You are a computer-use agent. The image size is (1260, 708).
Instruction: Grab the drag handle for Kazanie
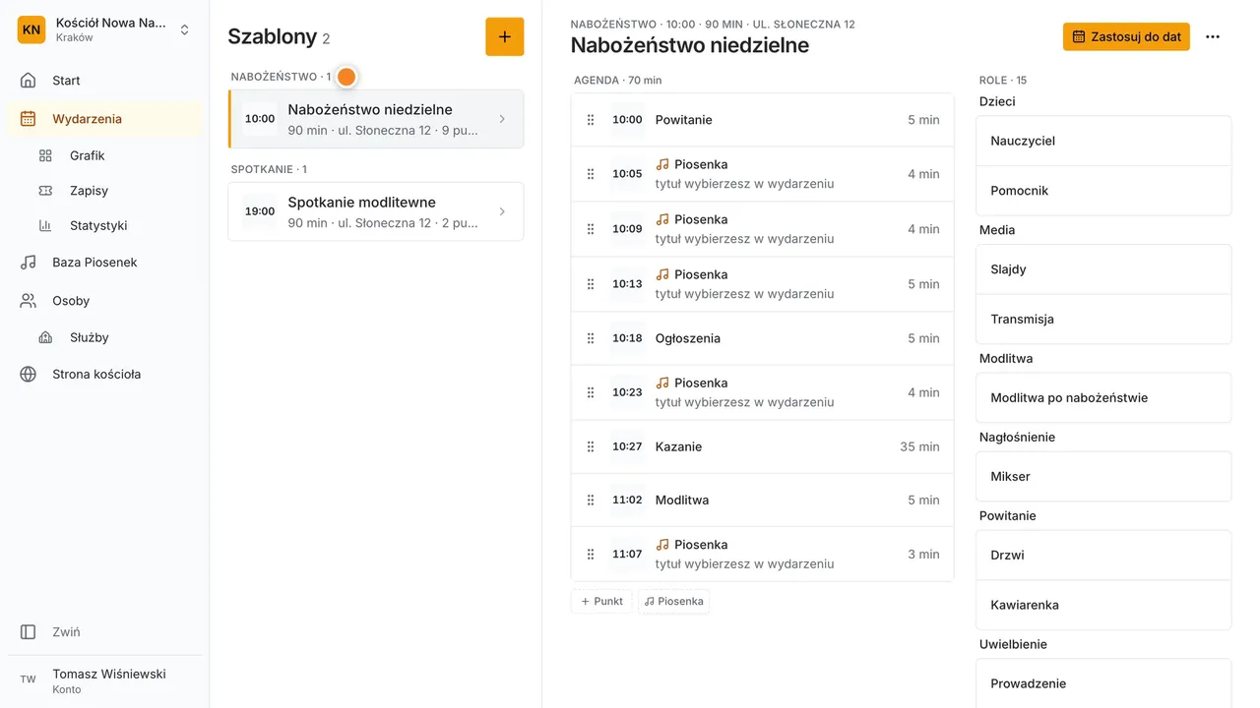click(x=591, y=446)
